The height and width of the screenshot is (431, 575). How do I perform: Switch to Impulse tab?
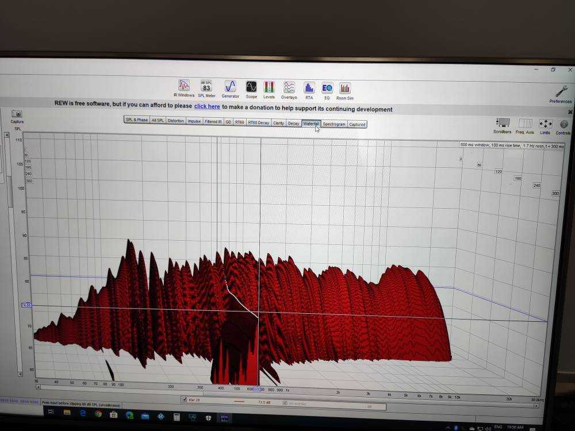[194, 121]
